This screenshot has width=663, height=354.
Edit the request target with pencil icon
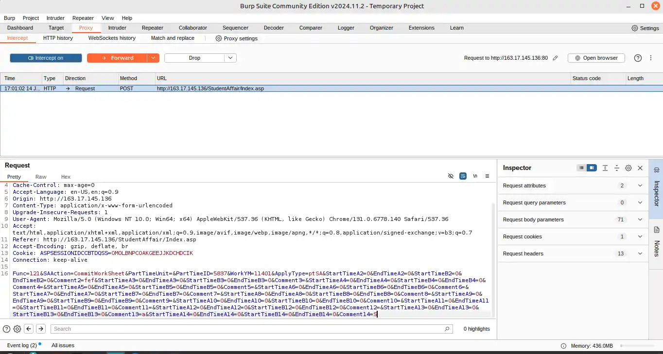coord(556,58)
